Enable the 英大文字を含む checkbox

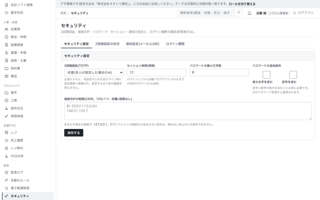pyautogui.click(x=266, y=75)
